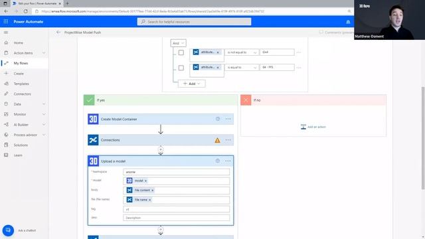Screen dimensions: 425x239
Task: Remove the File name token
Action: click(x=149, y=200)
